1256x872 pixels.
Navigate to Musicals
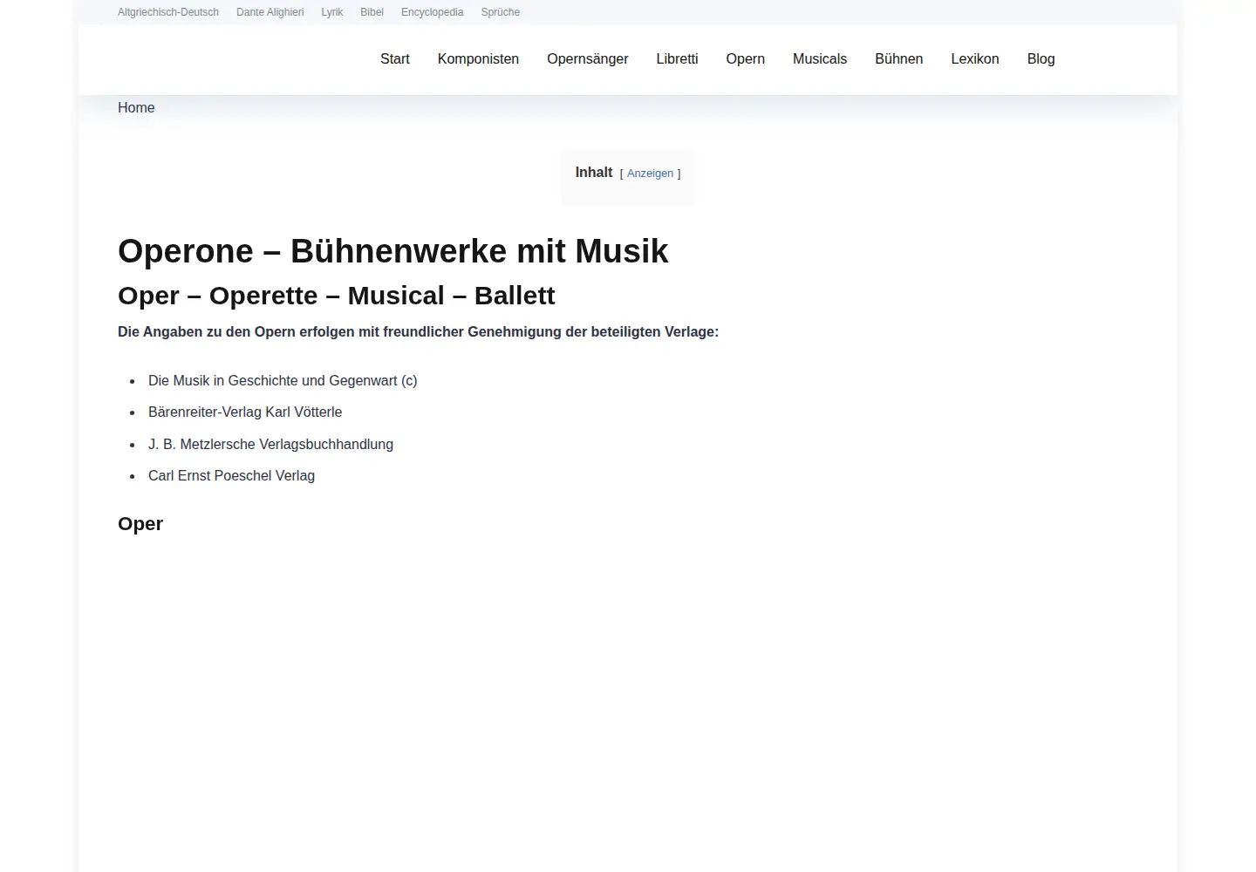tap(820, 59)
